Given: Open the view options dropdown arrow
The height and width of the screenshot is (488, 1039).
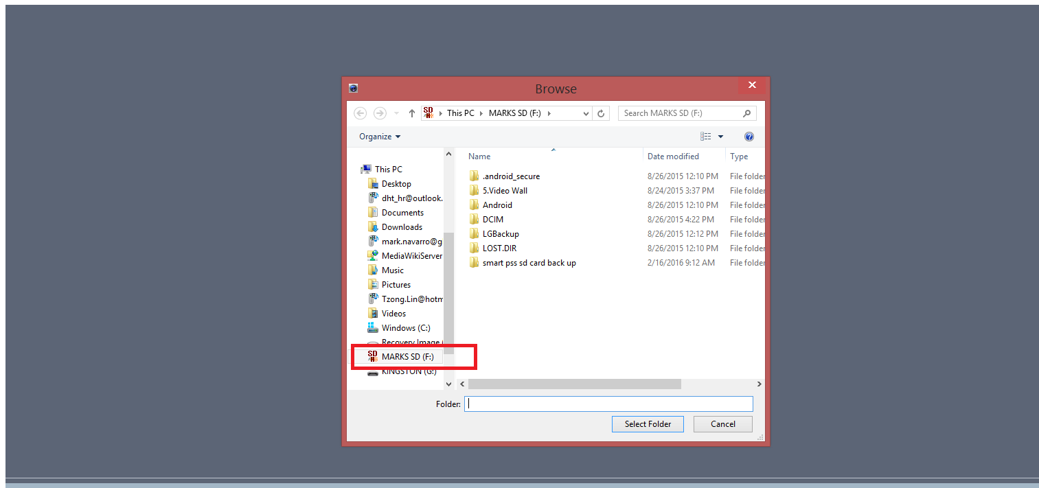Looking at the screenshot, I should [720, 137].
